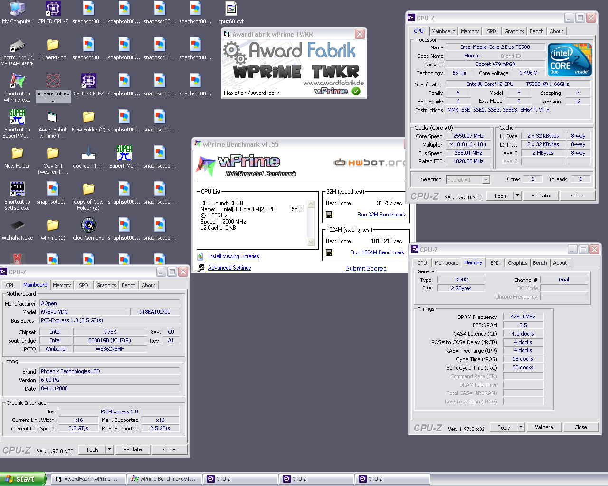This screenshot has height=486, width=608.
Task: Select the Screenshot.exe desktop icon
Action: tap(53, 88)
